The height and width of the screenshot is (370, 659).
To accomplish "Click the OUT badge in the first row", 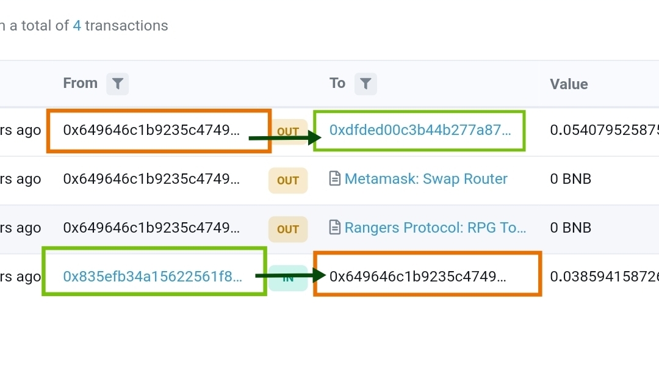I will pos(288,132).
